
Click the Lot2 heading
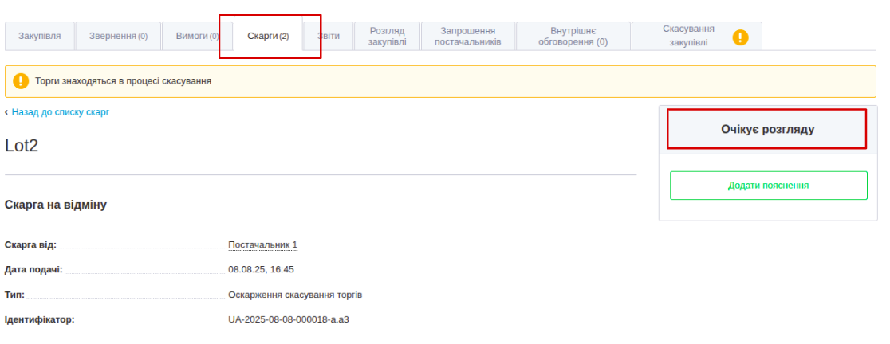(22, 146)
